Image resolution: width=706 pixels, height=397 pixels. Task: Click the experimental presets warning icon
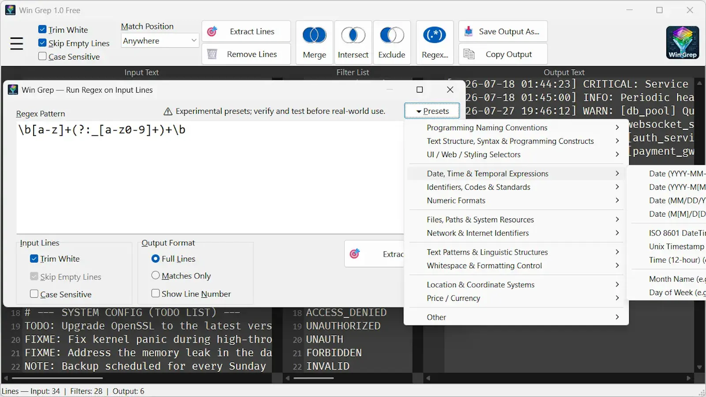[x=168, y=112]
